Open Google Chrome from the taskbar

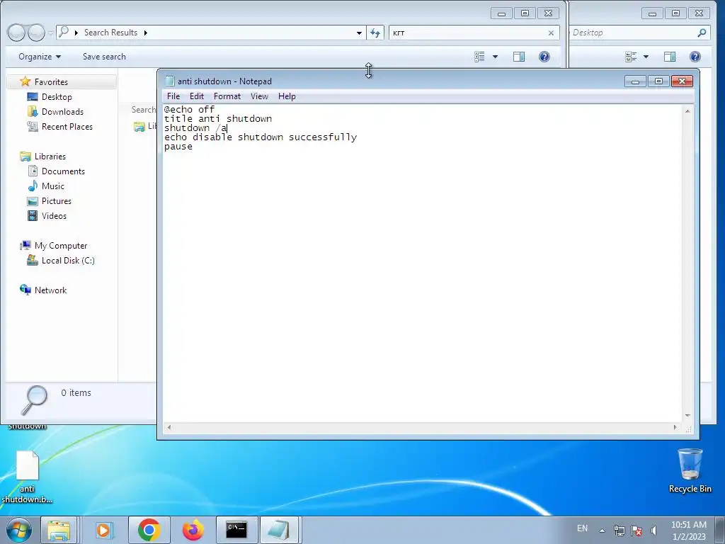149,530
